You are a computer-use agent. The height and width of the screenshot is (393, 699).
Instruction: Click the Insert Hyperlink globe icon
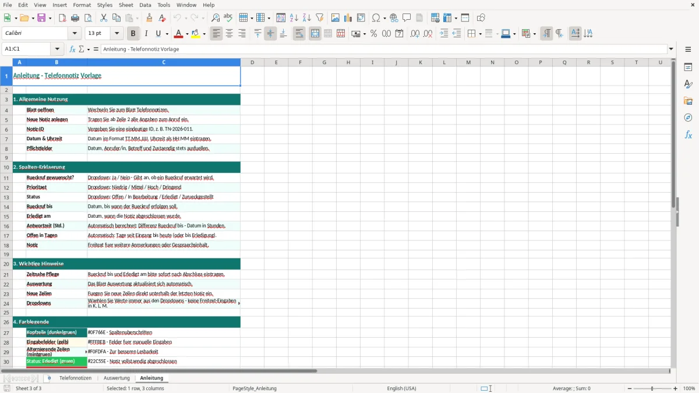click(394, 18)
